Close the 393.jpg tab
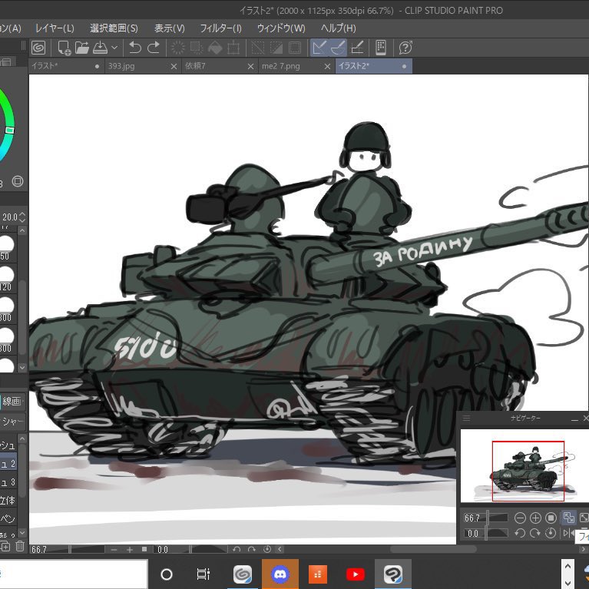The image size is (589, 589). (x=174, y=67)
